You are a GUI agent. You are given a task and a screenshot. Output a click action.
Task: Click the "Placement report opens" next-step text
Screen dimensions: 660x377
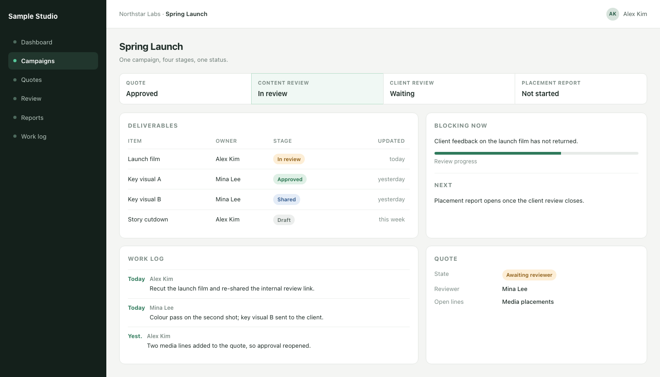[x=509, y=201]
